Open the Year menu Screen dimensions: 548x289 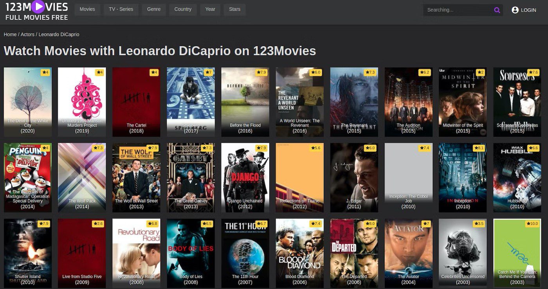(x=210, y=9)
